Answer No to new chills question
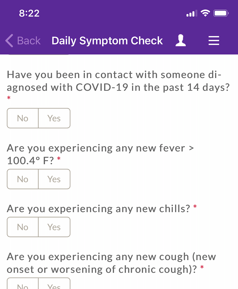This screenshot has width=238, height=289. (23, 227)
